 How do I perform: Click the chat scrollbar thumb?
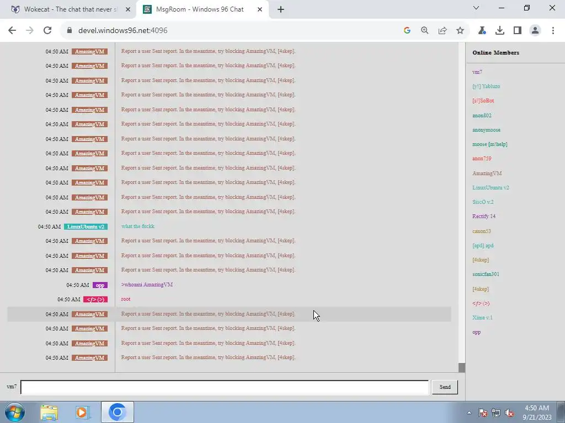(x=462, y=367)
